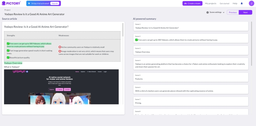Click Beautiful picture quality text
The width and height of the screenshot is (256, 126).
point(20,57)
